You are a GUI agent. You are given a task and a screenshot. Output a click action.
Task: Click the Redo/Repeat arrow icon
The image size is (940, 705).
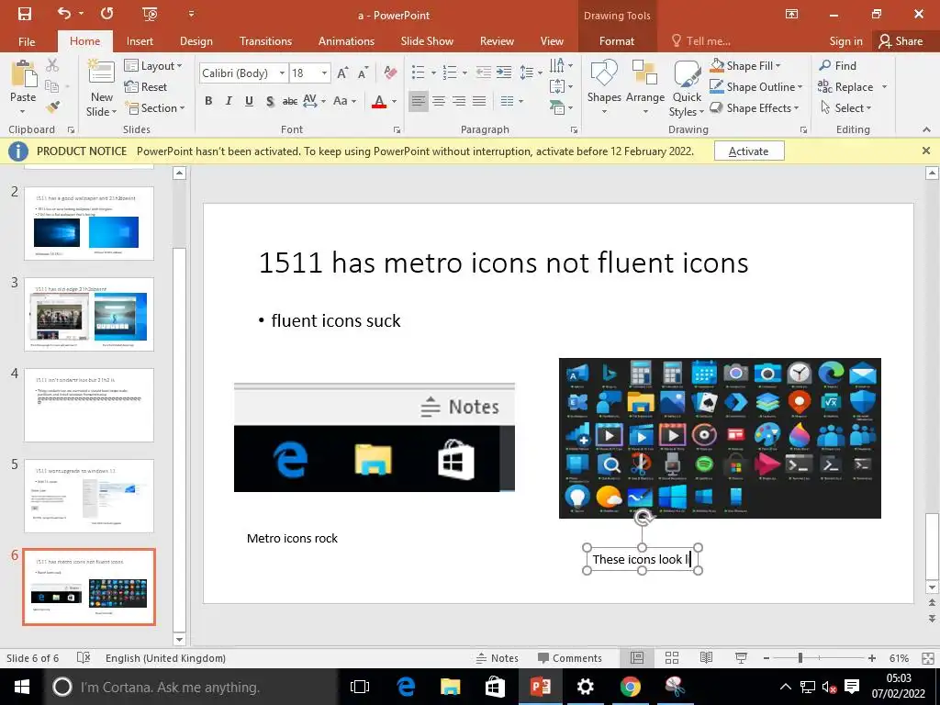pos(106,14)
